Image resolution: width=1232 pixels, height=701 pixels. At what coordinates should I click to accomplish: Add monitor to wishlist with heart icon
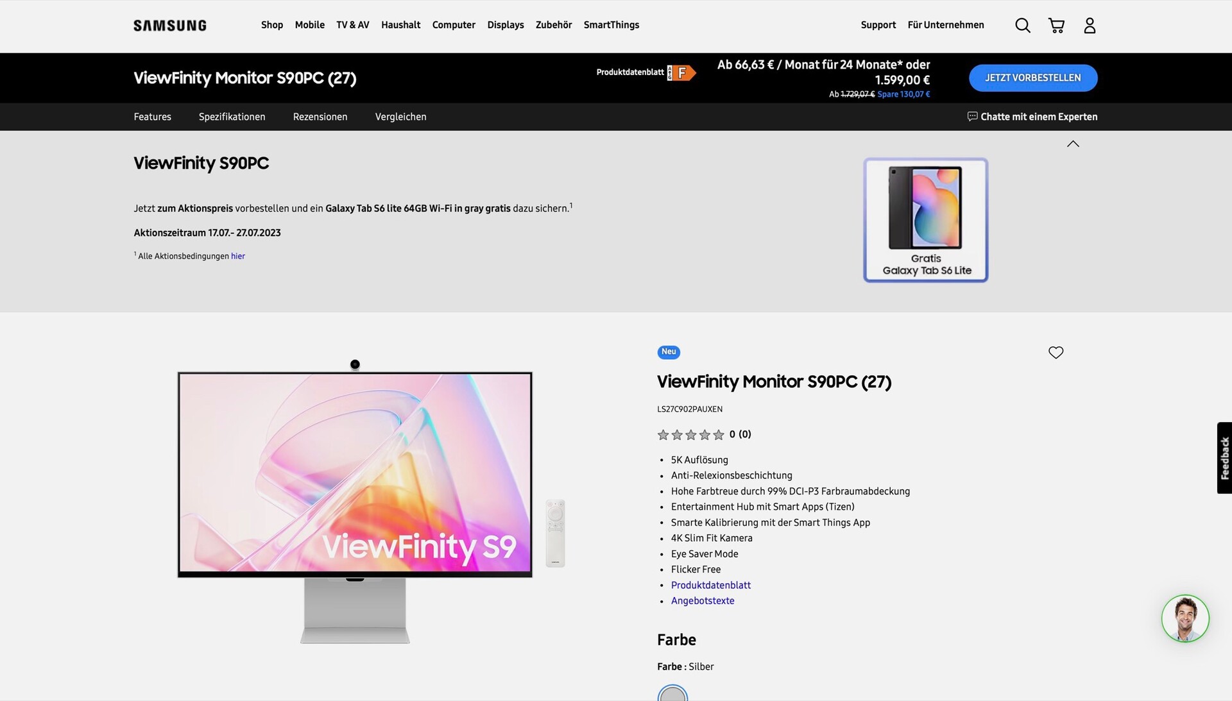click(1056, 352)
